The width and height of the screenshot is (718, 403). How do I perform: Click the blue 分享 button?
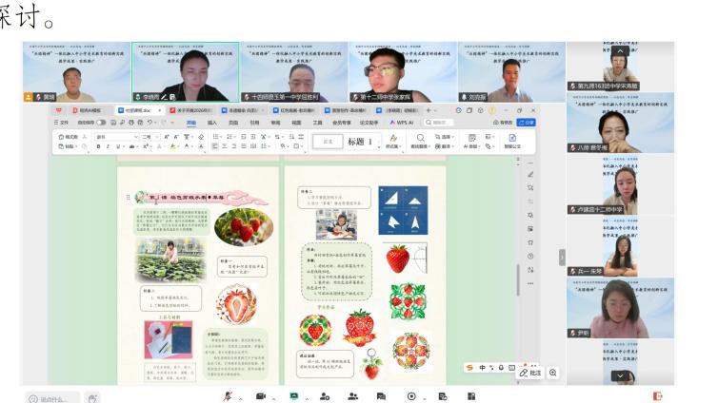pos(527,123)
